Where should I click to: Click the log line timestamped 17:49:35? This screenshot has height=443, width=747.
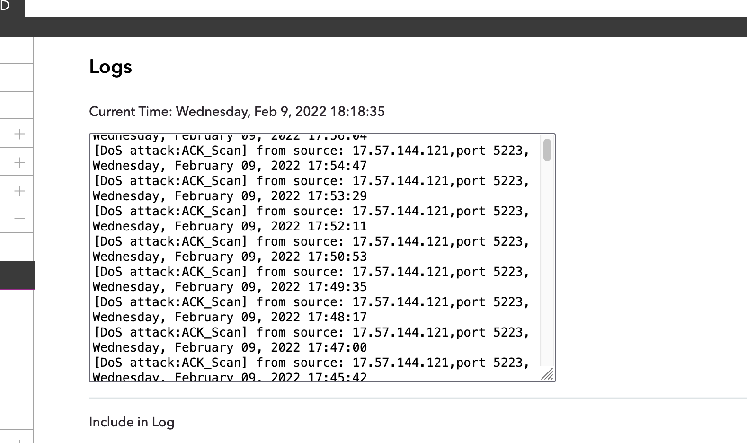click(230, 287)
